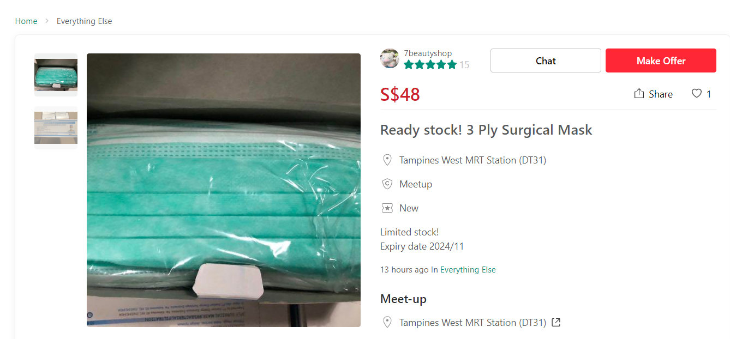730x339 pixels.
Task: Click the main surgical mask product image
Action: pyautogui.click(x=224, y=190)
